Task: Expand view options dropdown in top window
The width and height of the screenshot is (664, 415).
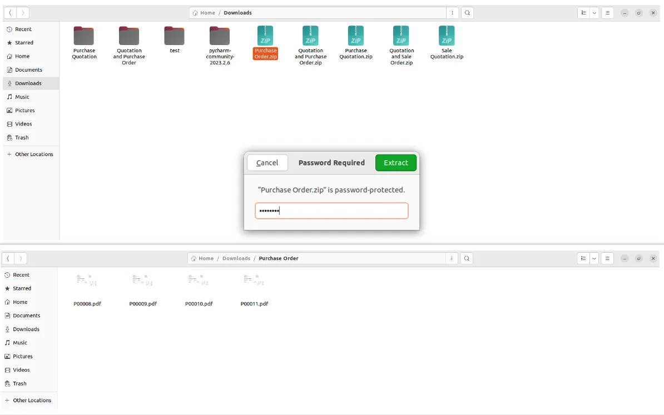Action: tap(594, 13)
